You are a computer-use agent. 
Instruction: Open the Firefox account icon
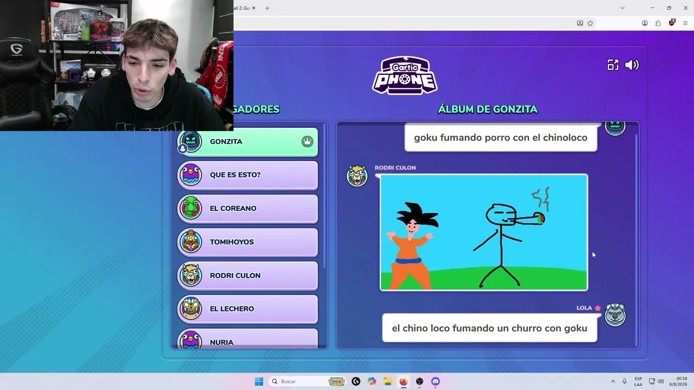(645, 23)
